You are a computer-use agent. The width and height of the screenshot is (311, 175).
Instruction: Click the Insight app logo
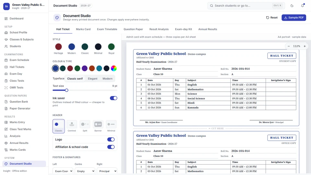(x=6, y=6)
